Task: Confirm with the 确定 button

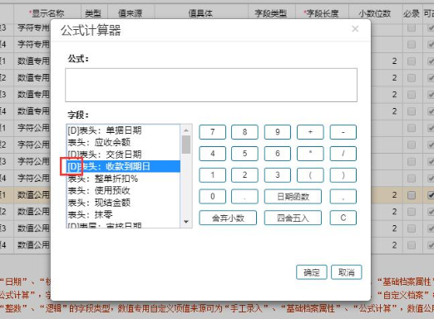Action: coord(312,272)
